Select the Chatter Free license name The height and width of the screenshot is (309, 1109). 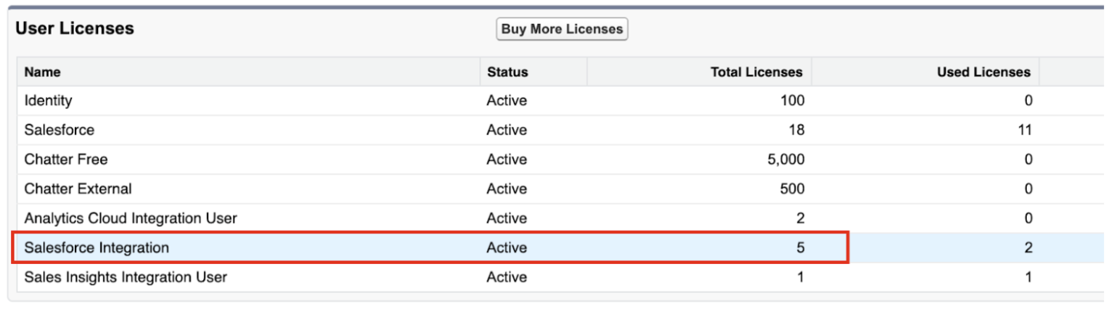click(66, 160)
